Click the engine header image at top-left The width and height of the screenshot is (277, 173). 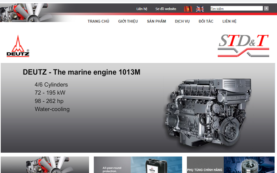tap(27, 13)
